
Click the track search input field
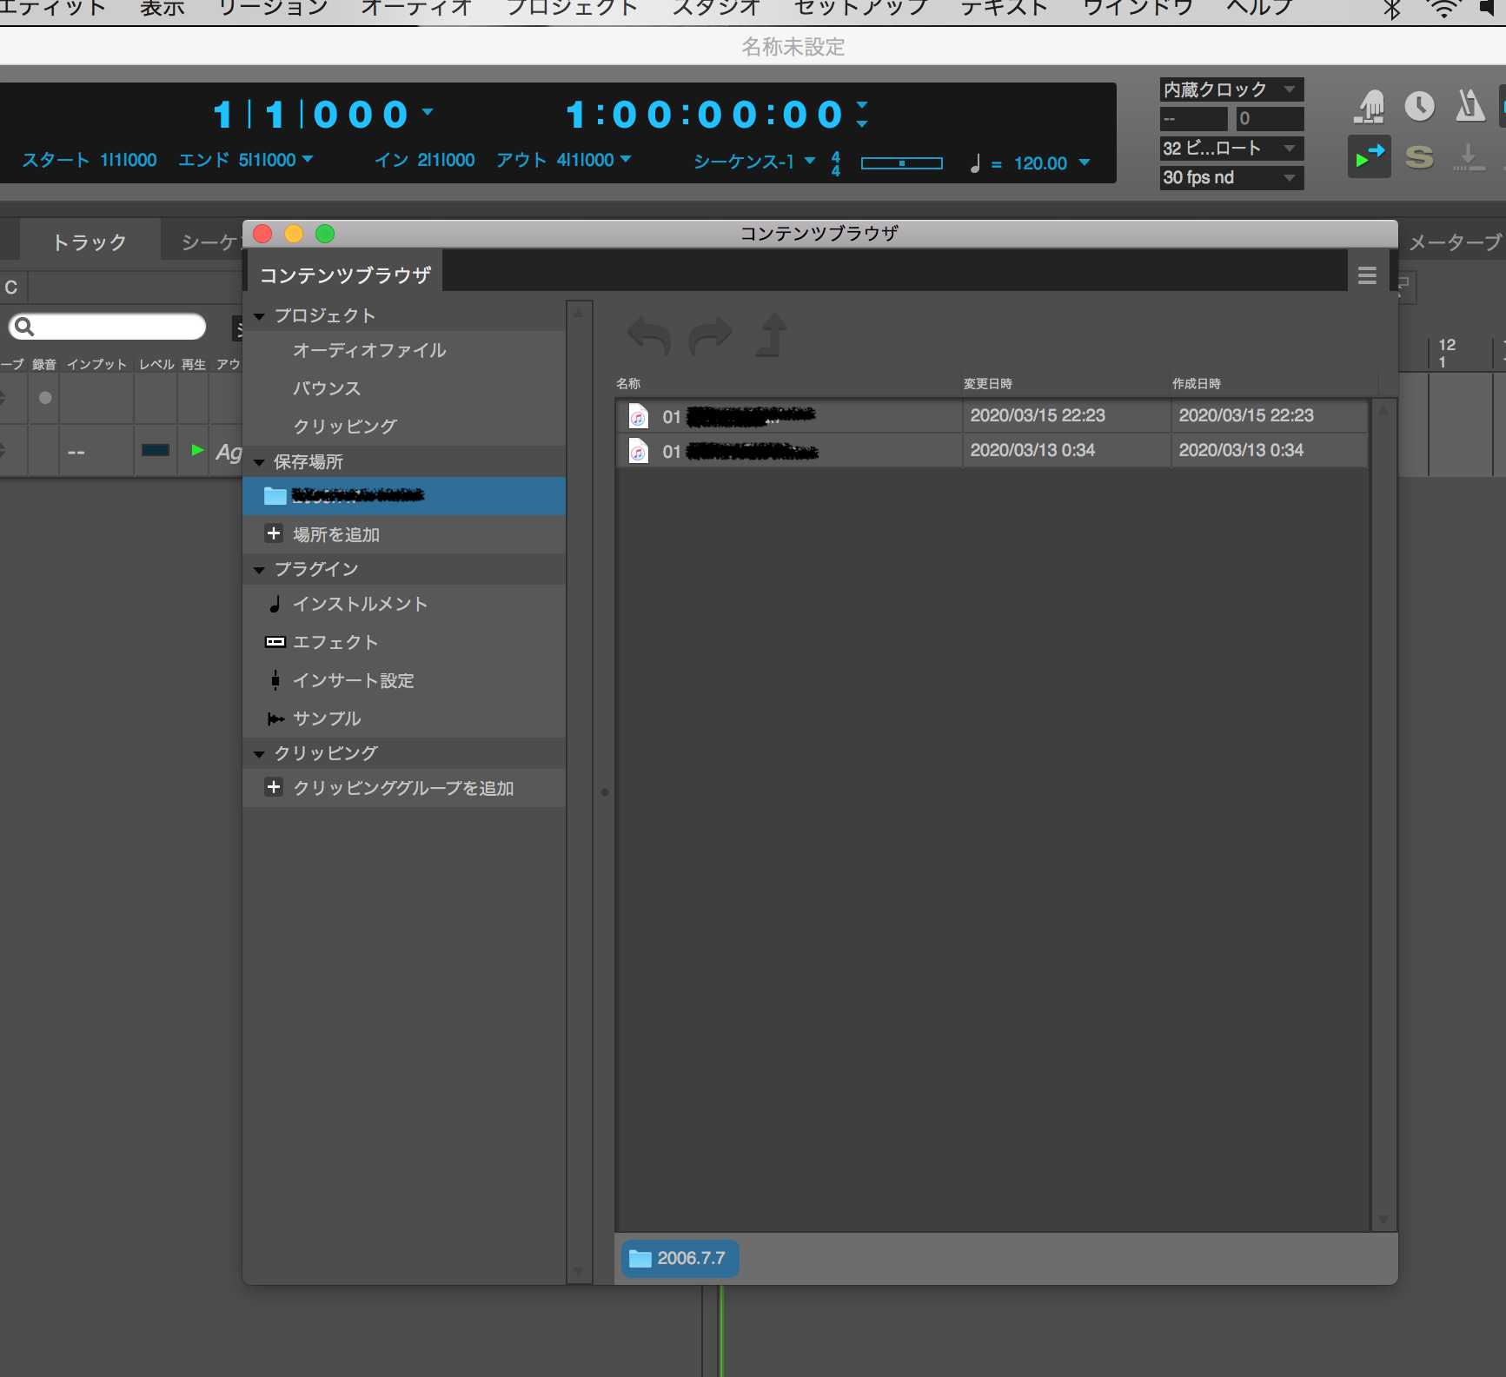[117, 327]
